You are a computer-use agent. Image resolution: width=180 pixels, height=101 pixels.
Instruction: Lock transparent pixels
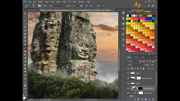[x=132, y=68]
